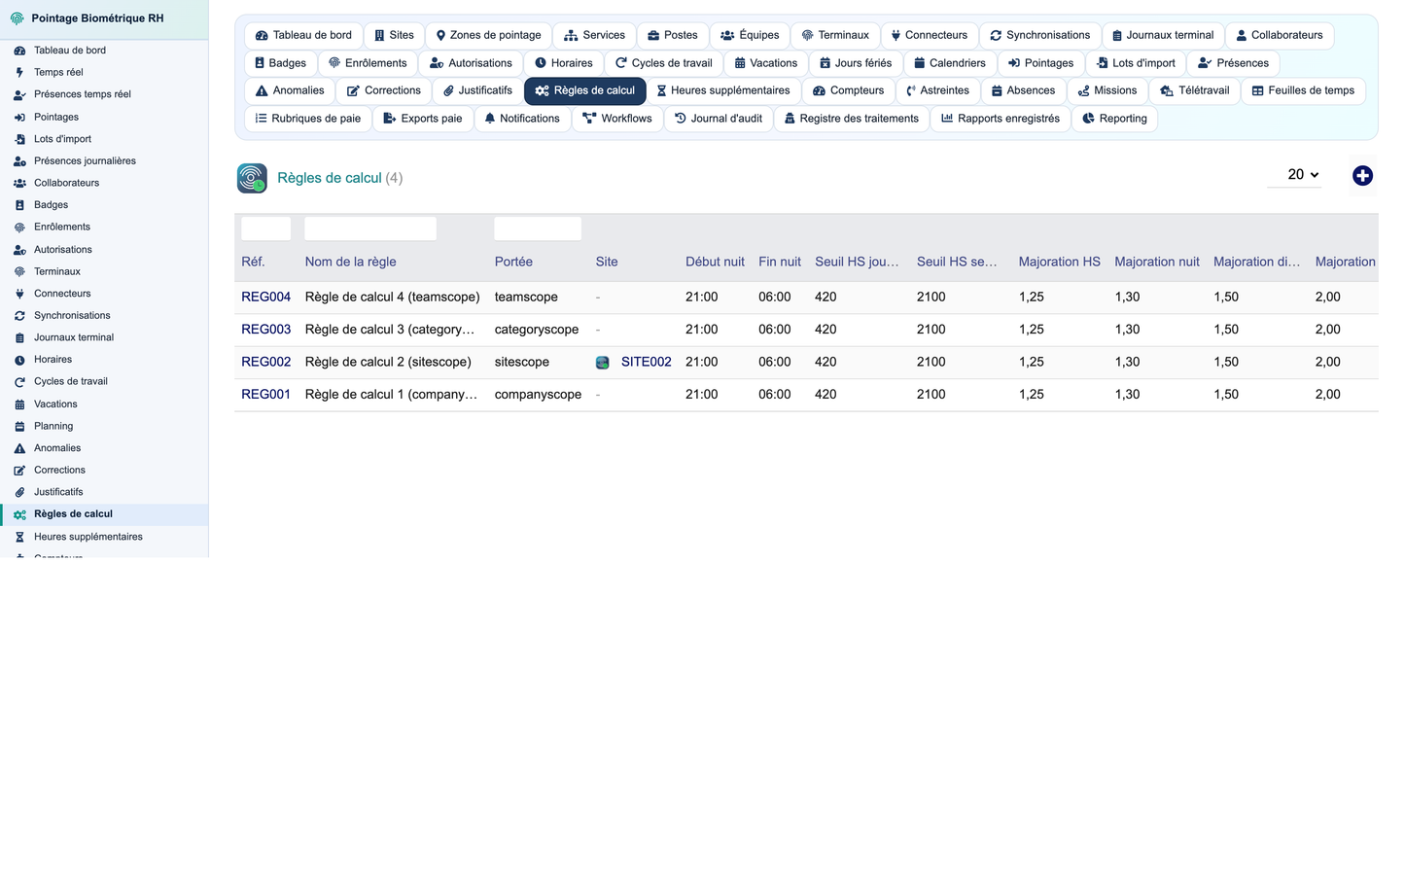Screen dimensions: 1405x878
Task: Click the Collaborateurs group icon in sidebar
Action: 19,183
